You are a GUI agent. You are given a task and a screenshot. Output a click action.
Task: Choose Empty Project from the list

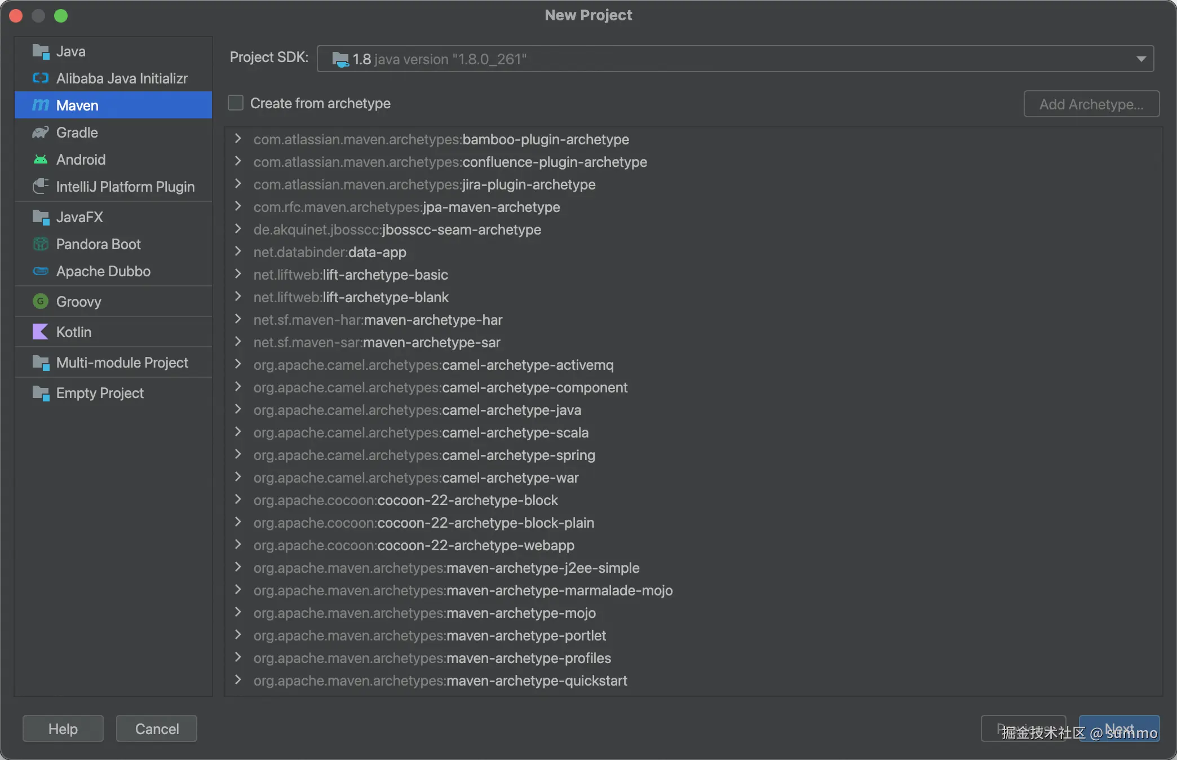100,393
